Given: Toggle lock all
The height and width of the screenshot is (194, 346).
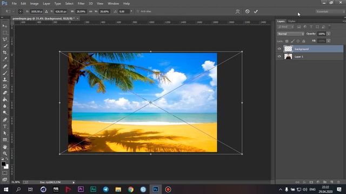Looking at the screenshot, I should [304, 41].
